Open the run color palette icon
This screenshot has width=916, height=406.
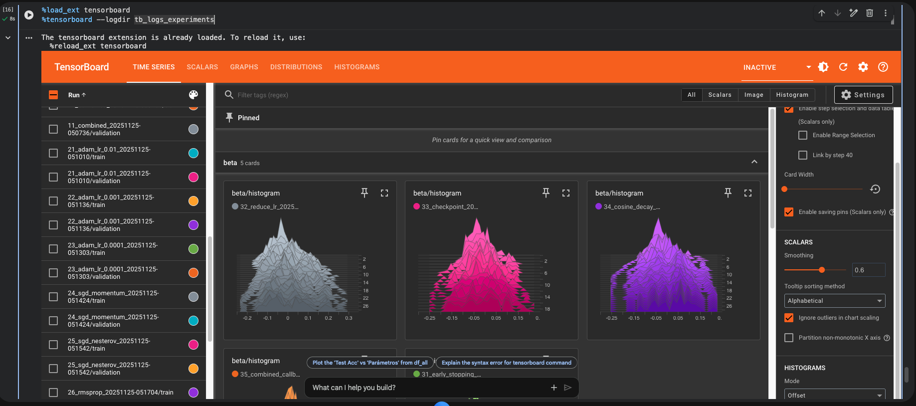coord(193,95)
